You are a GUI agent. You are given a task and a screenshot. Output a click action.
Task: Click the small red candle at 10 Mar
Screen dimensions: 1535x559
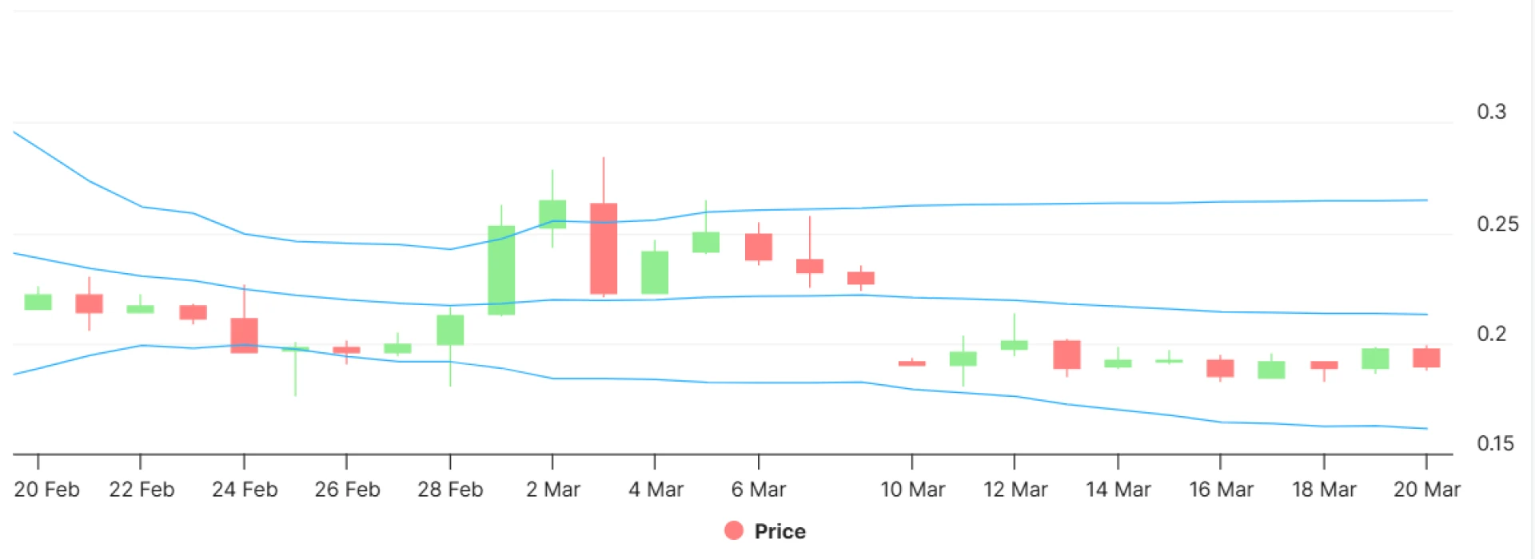coord(911,363)
